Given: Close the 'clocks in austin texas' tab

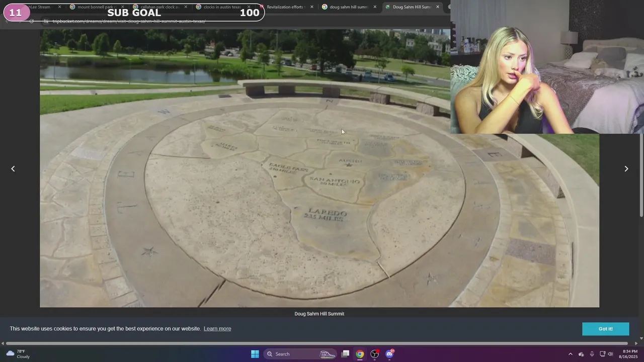Looking at the screenshot, I should coord(249,7).
